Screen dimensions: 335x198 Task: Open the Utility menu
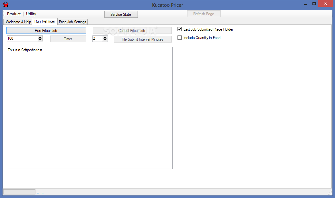click(31, 14)
